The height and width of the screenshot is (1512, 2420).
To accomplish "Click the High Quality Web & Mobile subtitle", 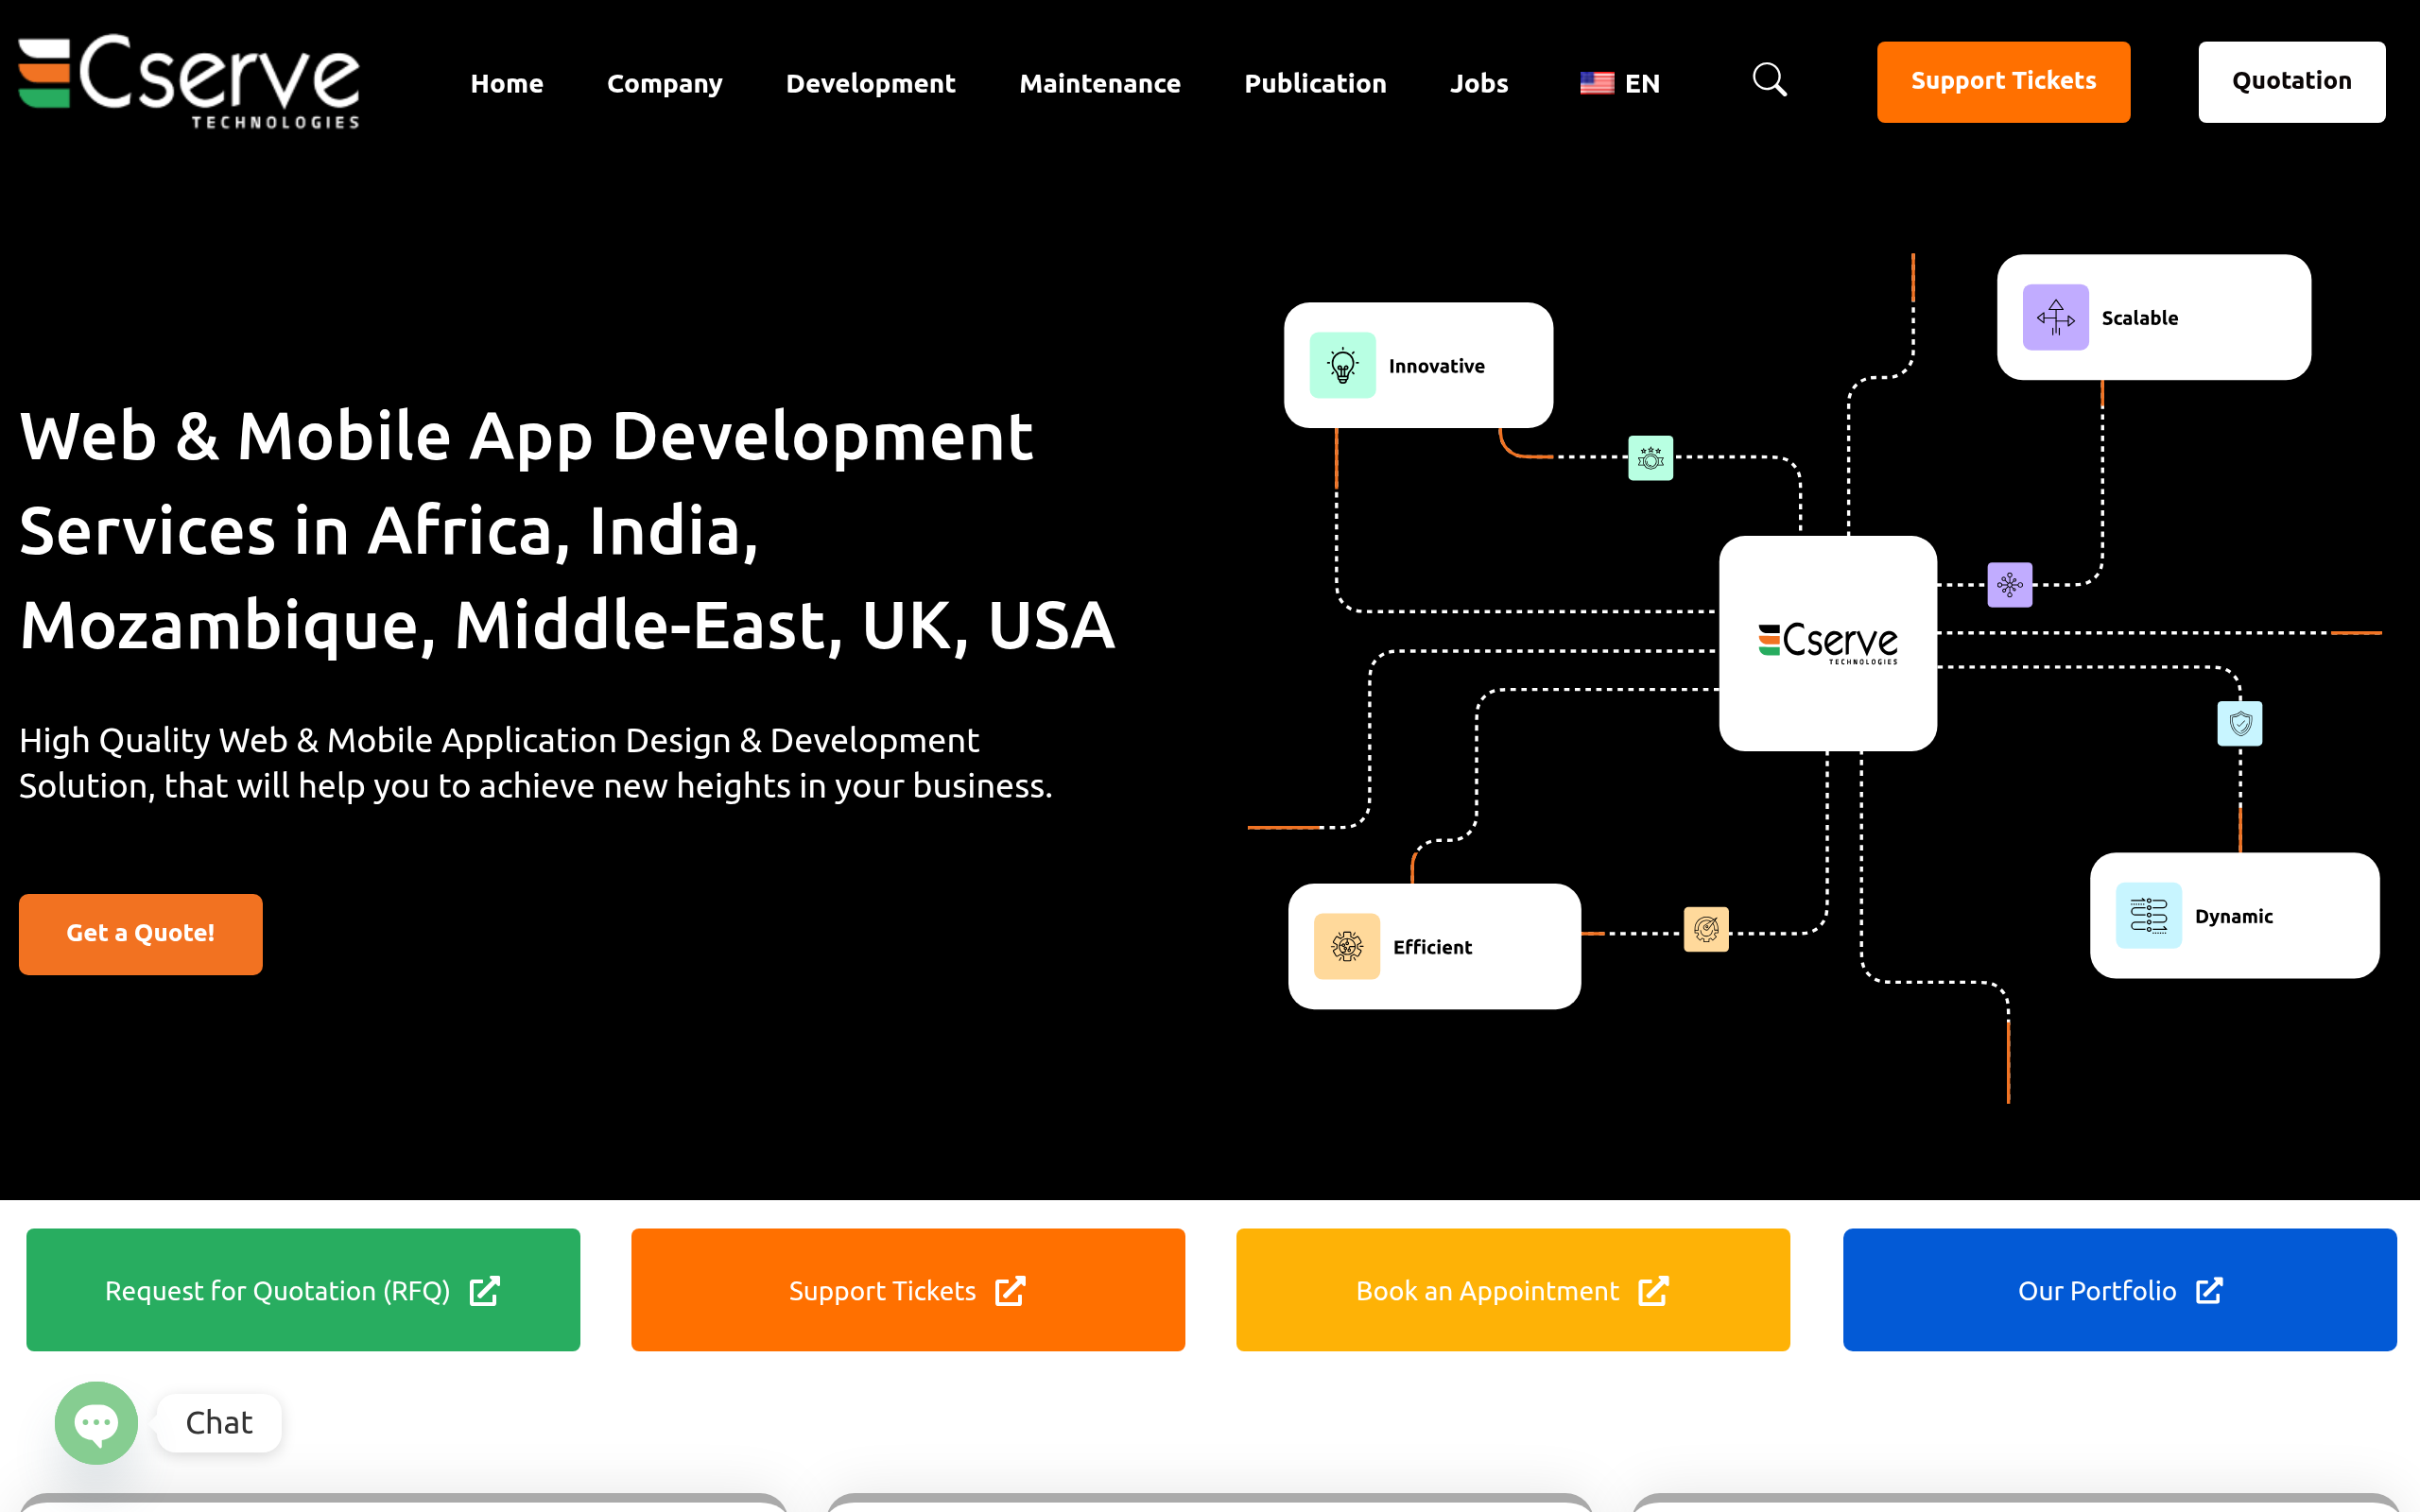I will [x=536, y=763].
